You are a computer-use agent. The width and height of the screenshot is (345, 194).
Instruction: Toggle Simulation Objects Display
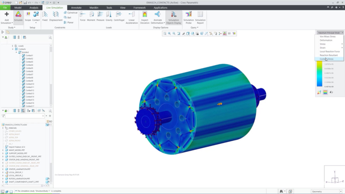point(173,16)
